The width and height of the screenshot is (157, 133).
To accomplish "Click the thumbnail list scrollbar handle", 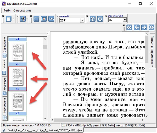I will 45,47.
